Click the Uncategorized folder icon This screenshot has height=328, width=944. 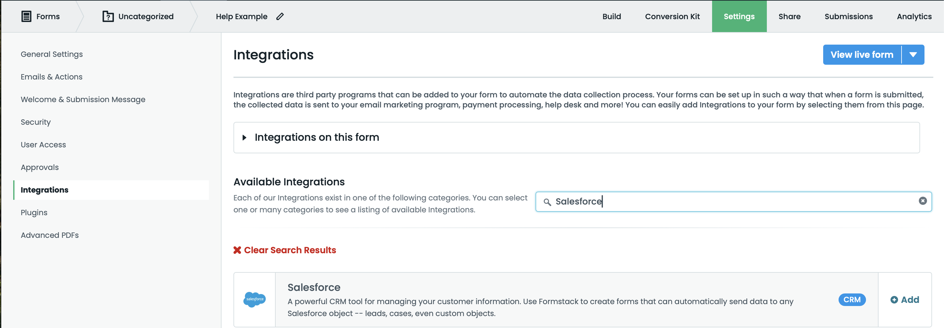[108, 16]
